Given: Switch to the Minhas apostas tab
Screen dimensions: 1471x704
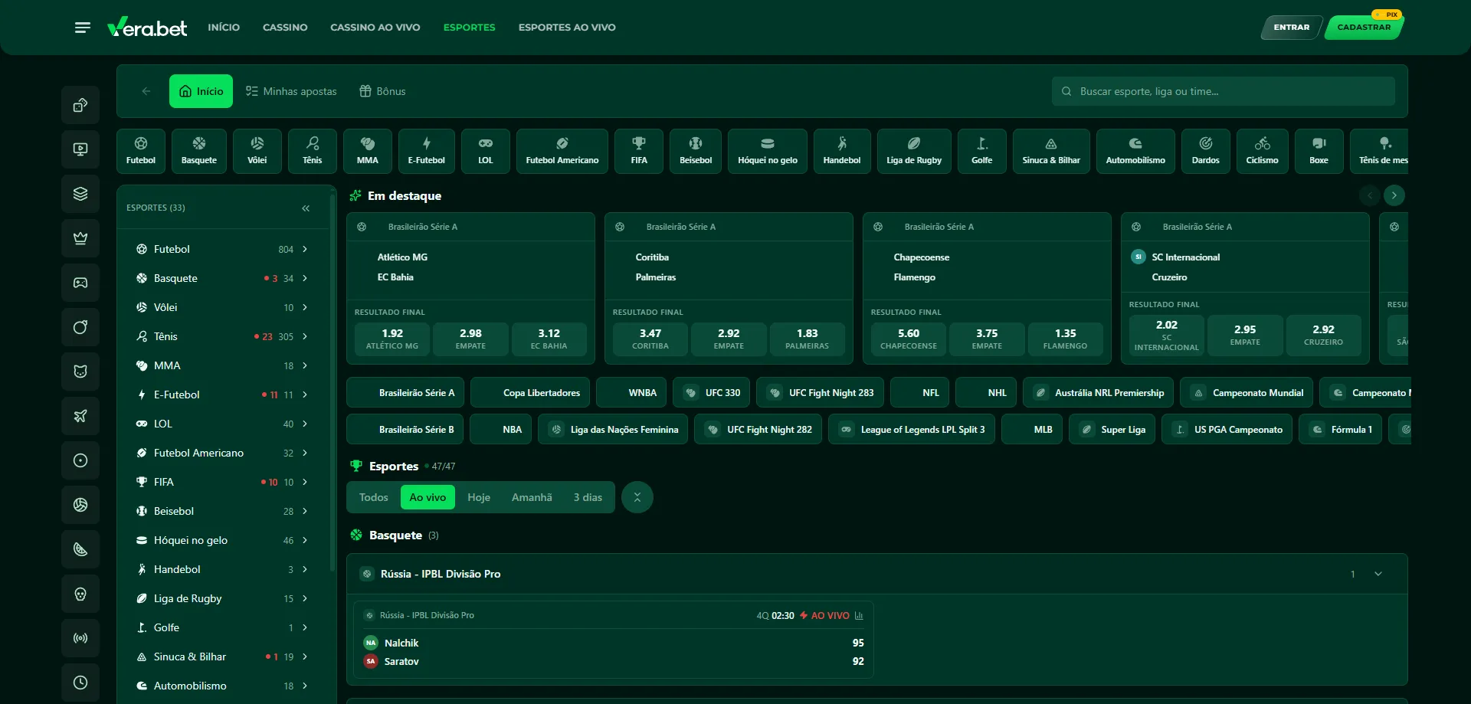Looking at the screenshot, I should 291,91.
